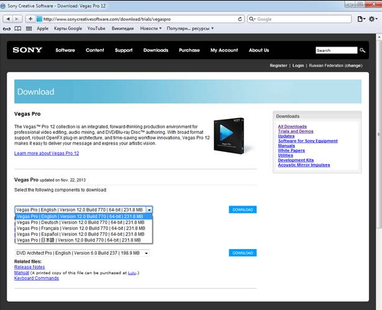Open the My Account menu
The image size is (382, 310).
[224, 50]
